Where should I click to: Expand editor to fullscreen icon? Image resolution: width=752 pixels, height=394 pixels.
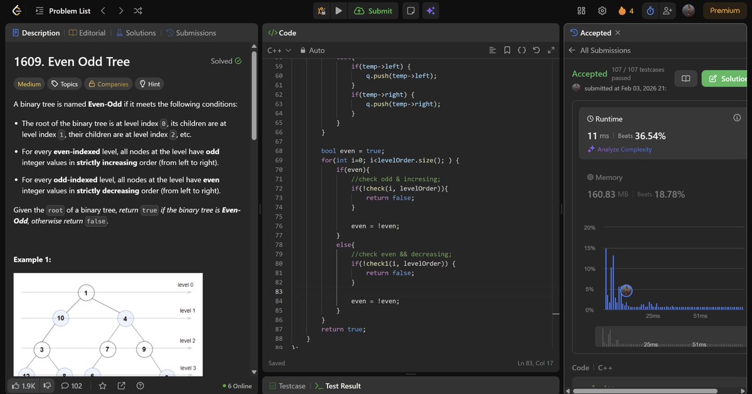(551, 50)
